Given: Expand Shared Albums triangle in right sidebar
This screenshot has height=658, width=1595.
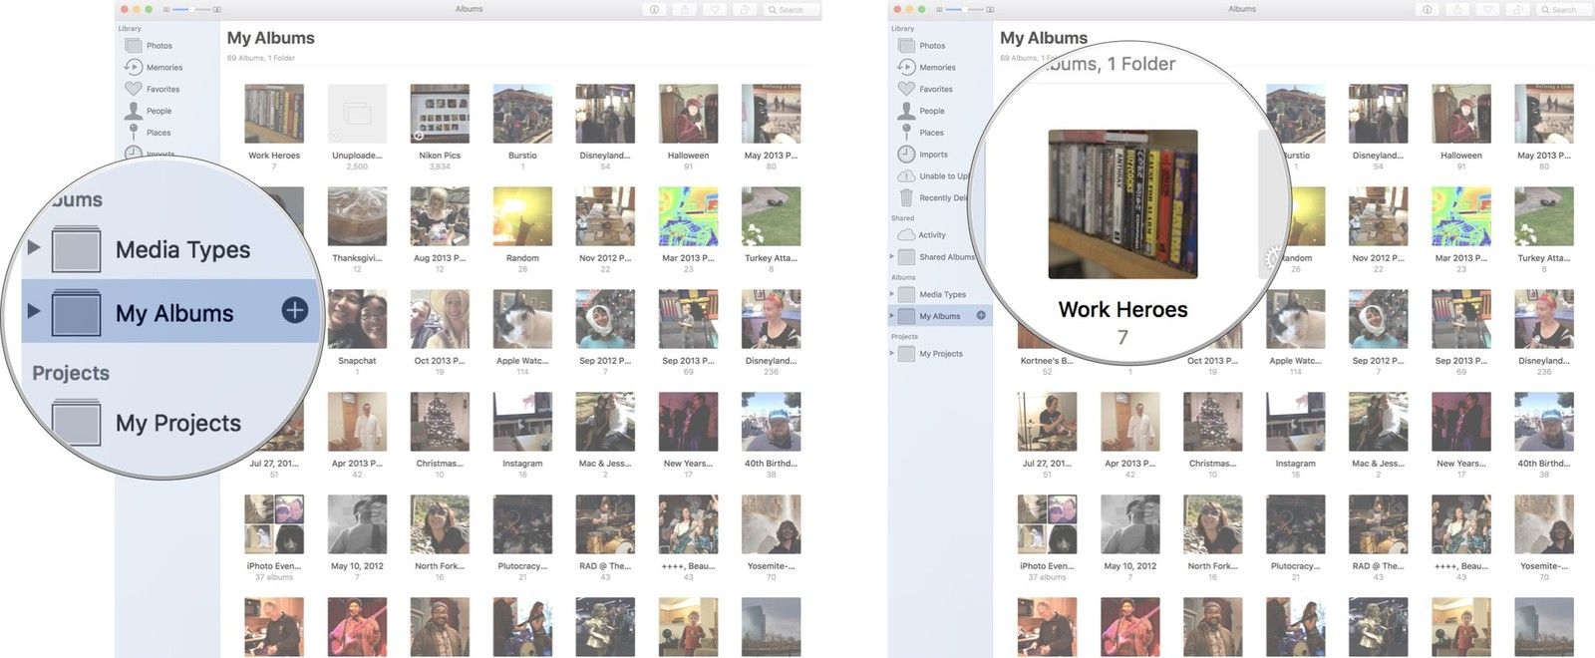Looking at the screenshot, I should point(892,256).
